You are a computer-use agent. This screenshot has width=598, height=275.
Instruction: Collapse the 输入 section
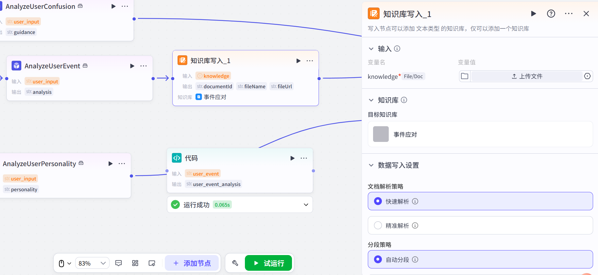tap(371, 49)
